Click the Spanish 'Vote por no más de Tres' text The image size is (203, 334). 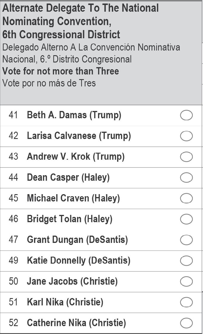coord(49,83)
